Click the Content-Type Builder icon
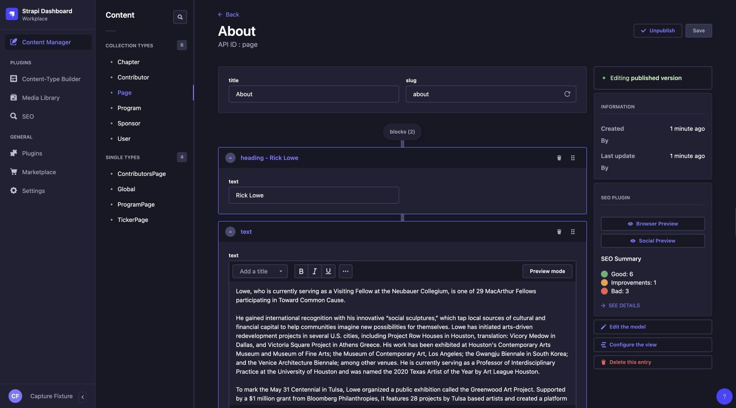736x408 pixels. pyautogui.click(x=14, y=79)
